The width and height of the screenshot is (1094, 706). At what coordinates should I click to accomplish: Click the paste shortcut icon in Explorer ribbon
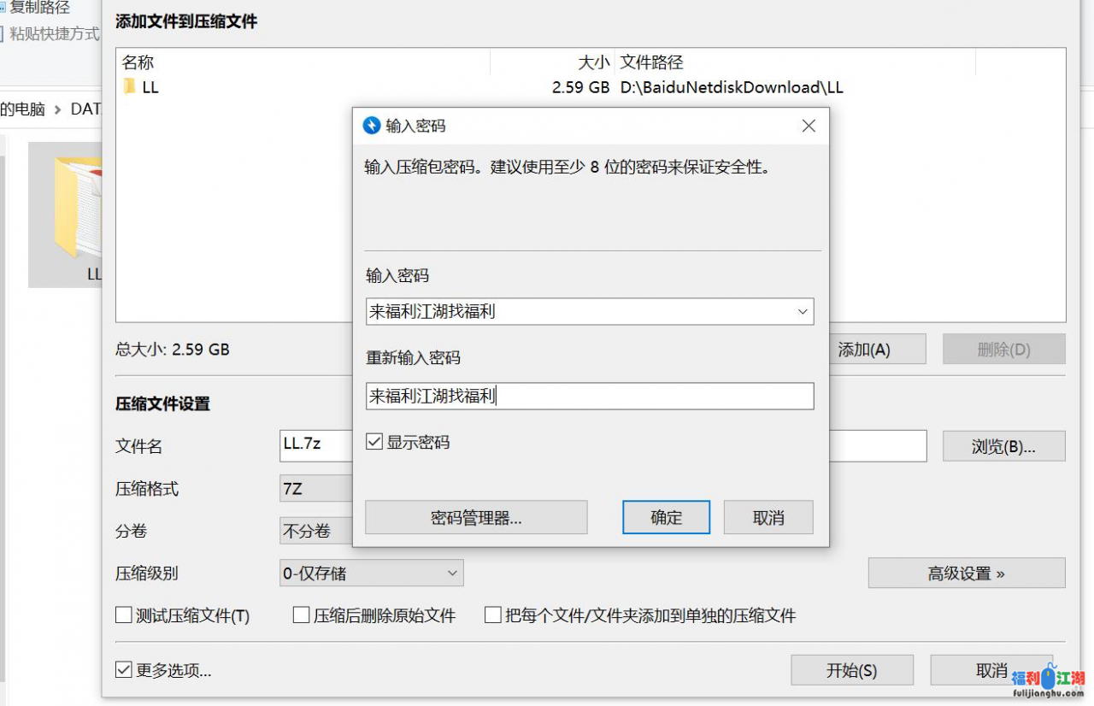click(x=3, y=34)
